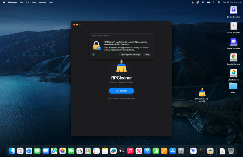This screenshot has width=243, height=157.
Task: Open the RPCleaner application menu
Action: [12, 2]
